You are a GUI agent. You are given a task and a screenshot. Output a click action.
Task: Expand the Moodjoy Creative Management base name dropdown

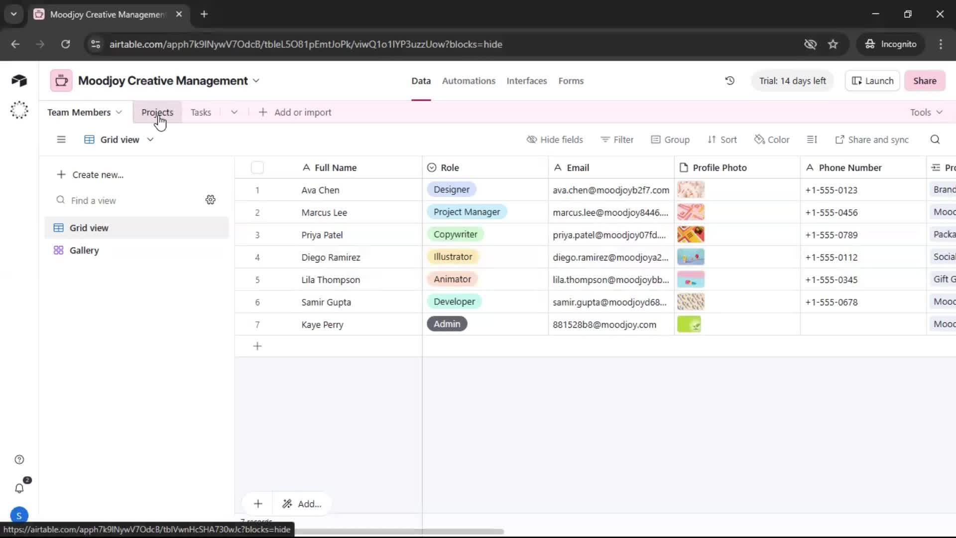tap(256, 81)
